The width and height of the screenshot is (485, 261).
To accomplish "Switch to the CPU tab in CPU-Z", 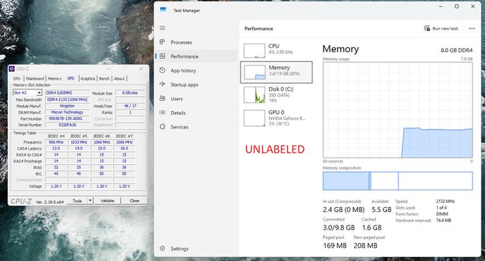I will coord(17,78).
